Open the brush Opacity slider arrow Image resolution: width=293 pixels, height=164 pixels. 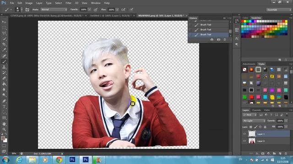(x=90, y=10)
